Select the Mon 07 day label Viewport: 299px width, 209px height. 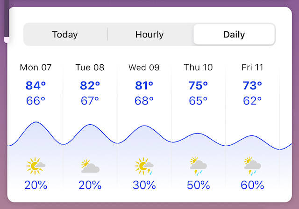(x=36, y=67)
